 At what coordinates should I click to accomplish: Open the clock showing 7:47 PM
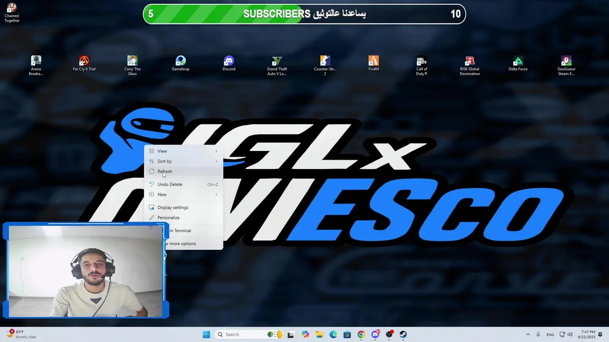(588, 334)
